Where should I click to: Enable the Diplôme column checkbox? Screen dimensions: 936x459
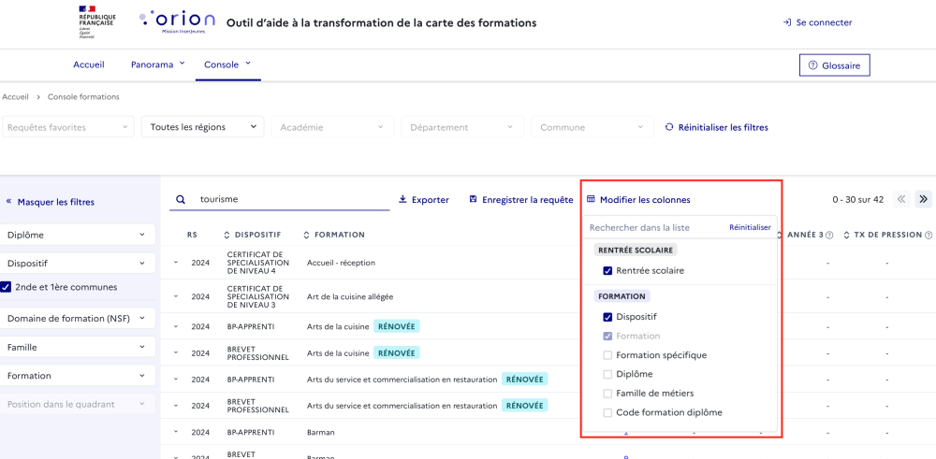click(607, 374)
